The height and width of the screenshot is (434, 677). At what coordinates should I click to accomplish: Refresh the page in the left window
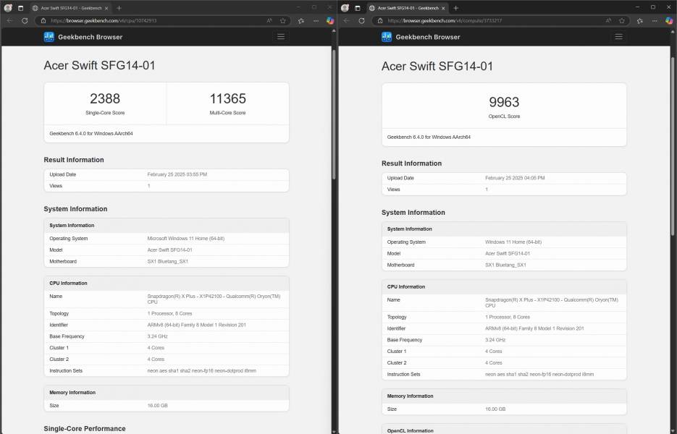tap(25, 21)
